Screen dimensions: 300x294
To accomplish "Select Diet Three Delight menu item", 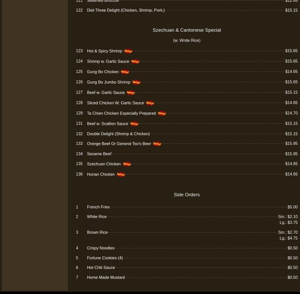I will [x=126, y=10].
